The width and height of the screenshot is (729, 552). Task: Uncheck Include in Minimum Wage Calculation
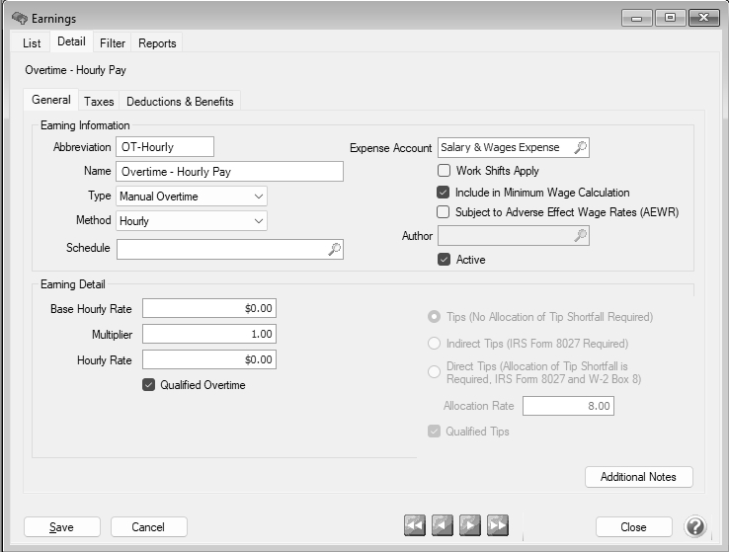444,193
